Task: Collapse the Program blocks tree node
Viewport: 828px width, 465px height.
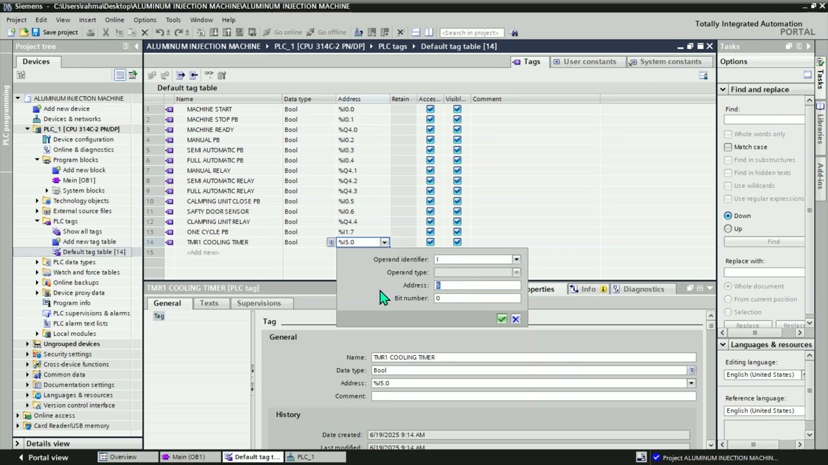Action: (38, 160)
